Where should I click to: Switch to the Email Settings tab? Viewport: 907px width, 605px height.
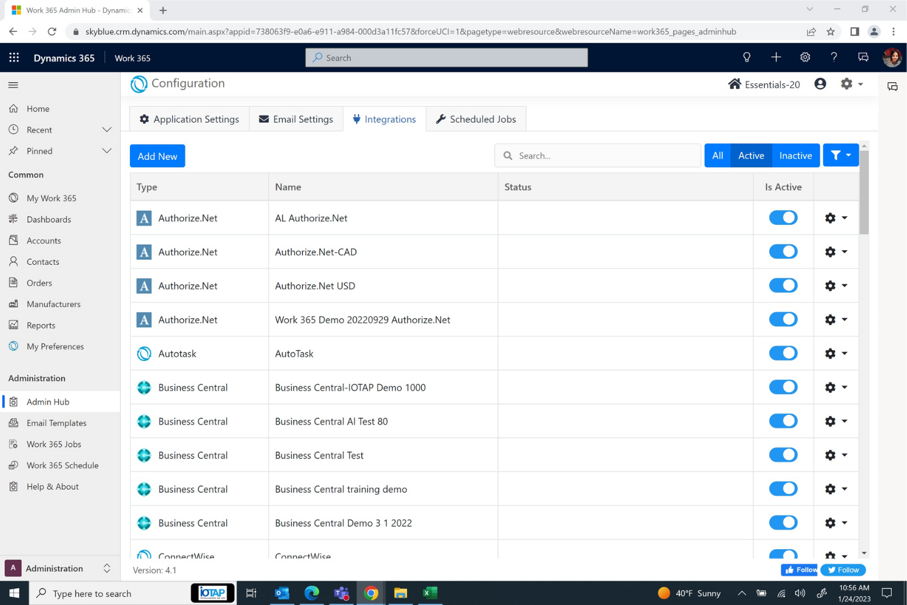pyautogui.click(x=296, y=119)
